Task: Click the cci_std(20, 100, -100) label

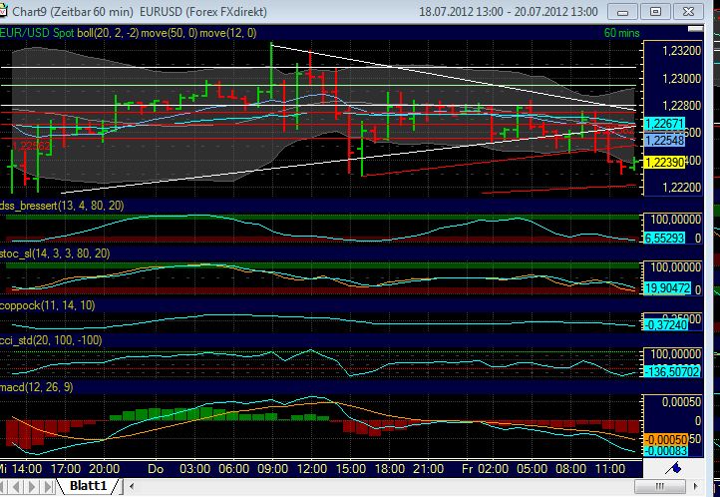Action: click(51, 340)
